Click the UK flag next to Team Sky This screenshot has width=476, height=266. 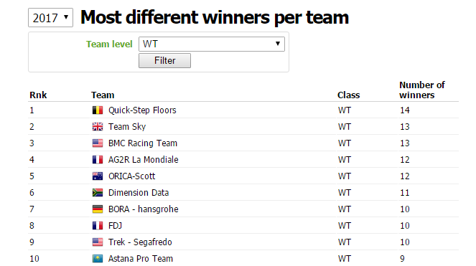click(x=98, y=126)
